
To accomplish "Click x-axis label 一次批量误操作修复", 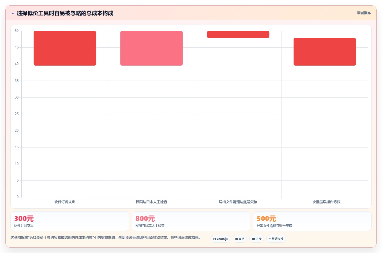I will click(x=325, y=202).
